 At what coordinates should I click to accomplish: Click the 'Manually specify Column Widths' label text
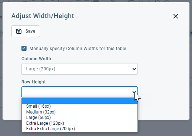(x=78, y=49)
